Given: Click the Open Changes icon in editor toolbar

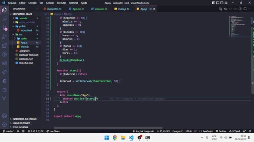Looking at the screenshot, I should (221, 9).
